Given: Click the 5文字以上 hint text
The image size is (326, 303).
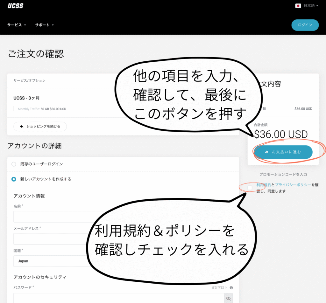Looking at the screenshot, I should click(x=220, y=288).
